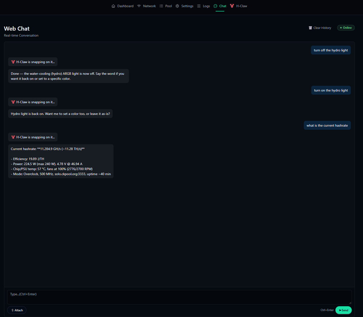Click the Send button
The width and height of the screenshot is (363, 317).
[x=343, y=310]
